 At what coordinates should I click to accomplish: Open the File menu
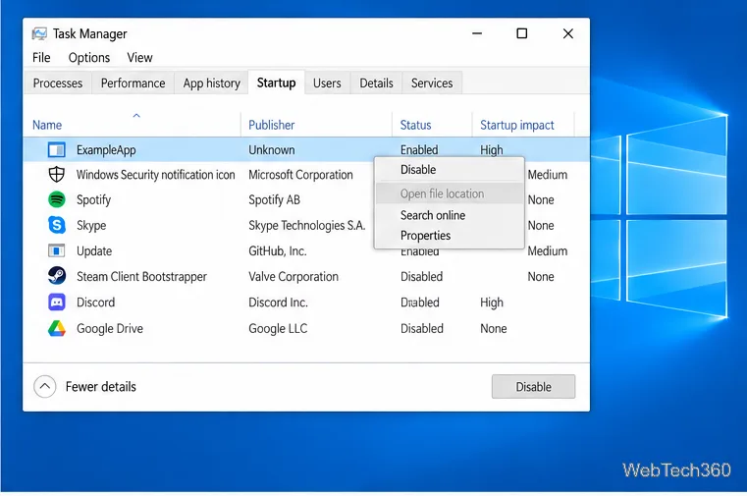41,58
